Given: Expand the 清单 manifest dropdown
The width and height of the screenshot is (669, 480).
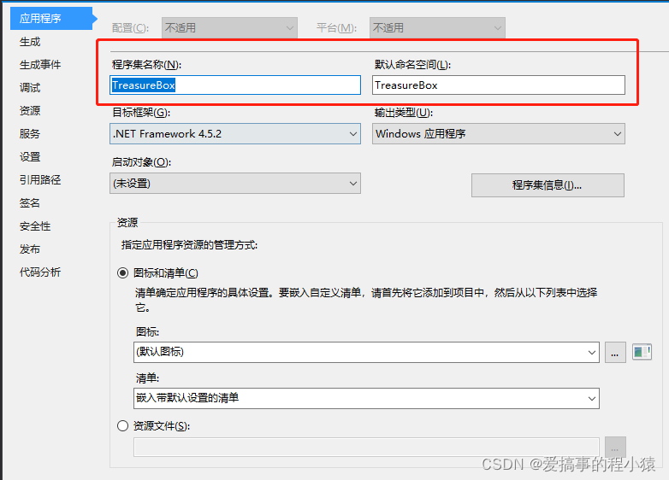Looking at the screenshot, I should (366, 399).
